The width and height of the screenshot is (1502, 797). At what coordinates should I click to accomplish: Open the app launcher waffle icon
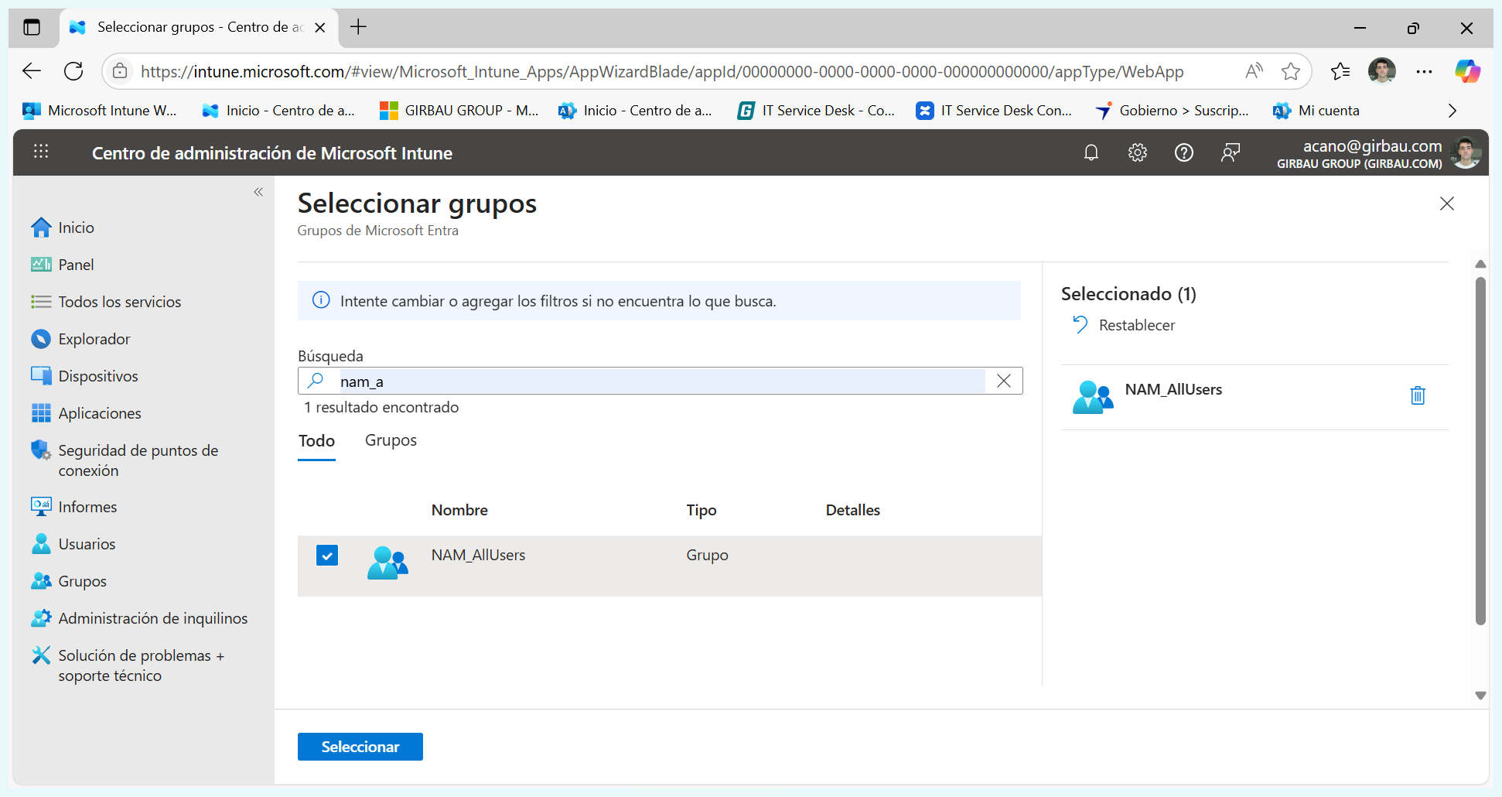point(41,152)
